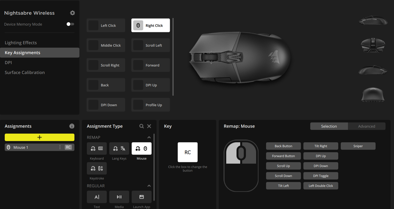
Task: Open Surface Calibration section
Action: pyautogui.click(x=25, y=72)
